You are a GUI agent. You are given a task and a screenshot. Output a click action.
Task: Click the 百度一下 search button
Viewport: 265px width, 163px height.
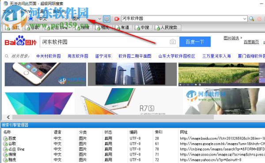tap(195, 42)
